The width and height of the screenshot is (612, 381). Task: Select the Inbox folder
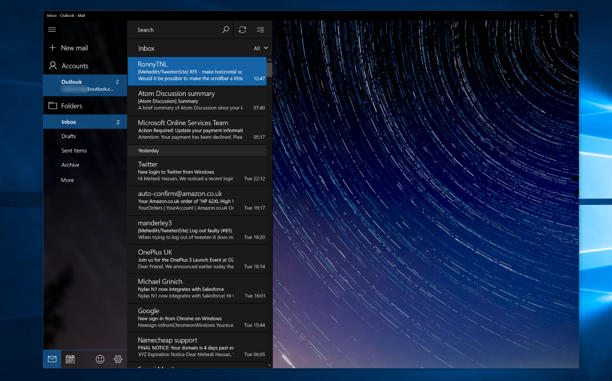85,122
